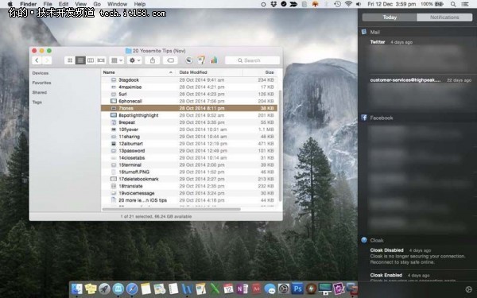Open the Arrange dropdown in the toolbar
The image size is (477, 298).
click(117, 60)
